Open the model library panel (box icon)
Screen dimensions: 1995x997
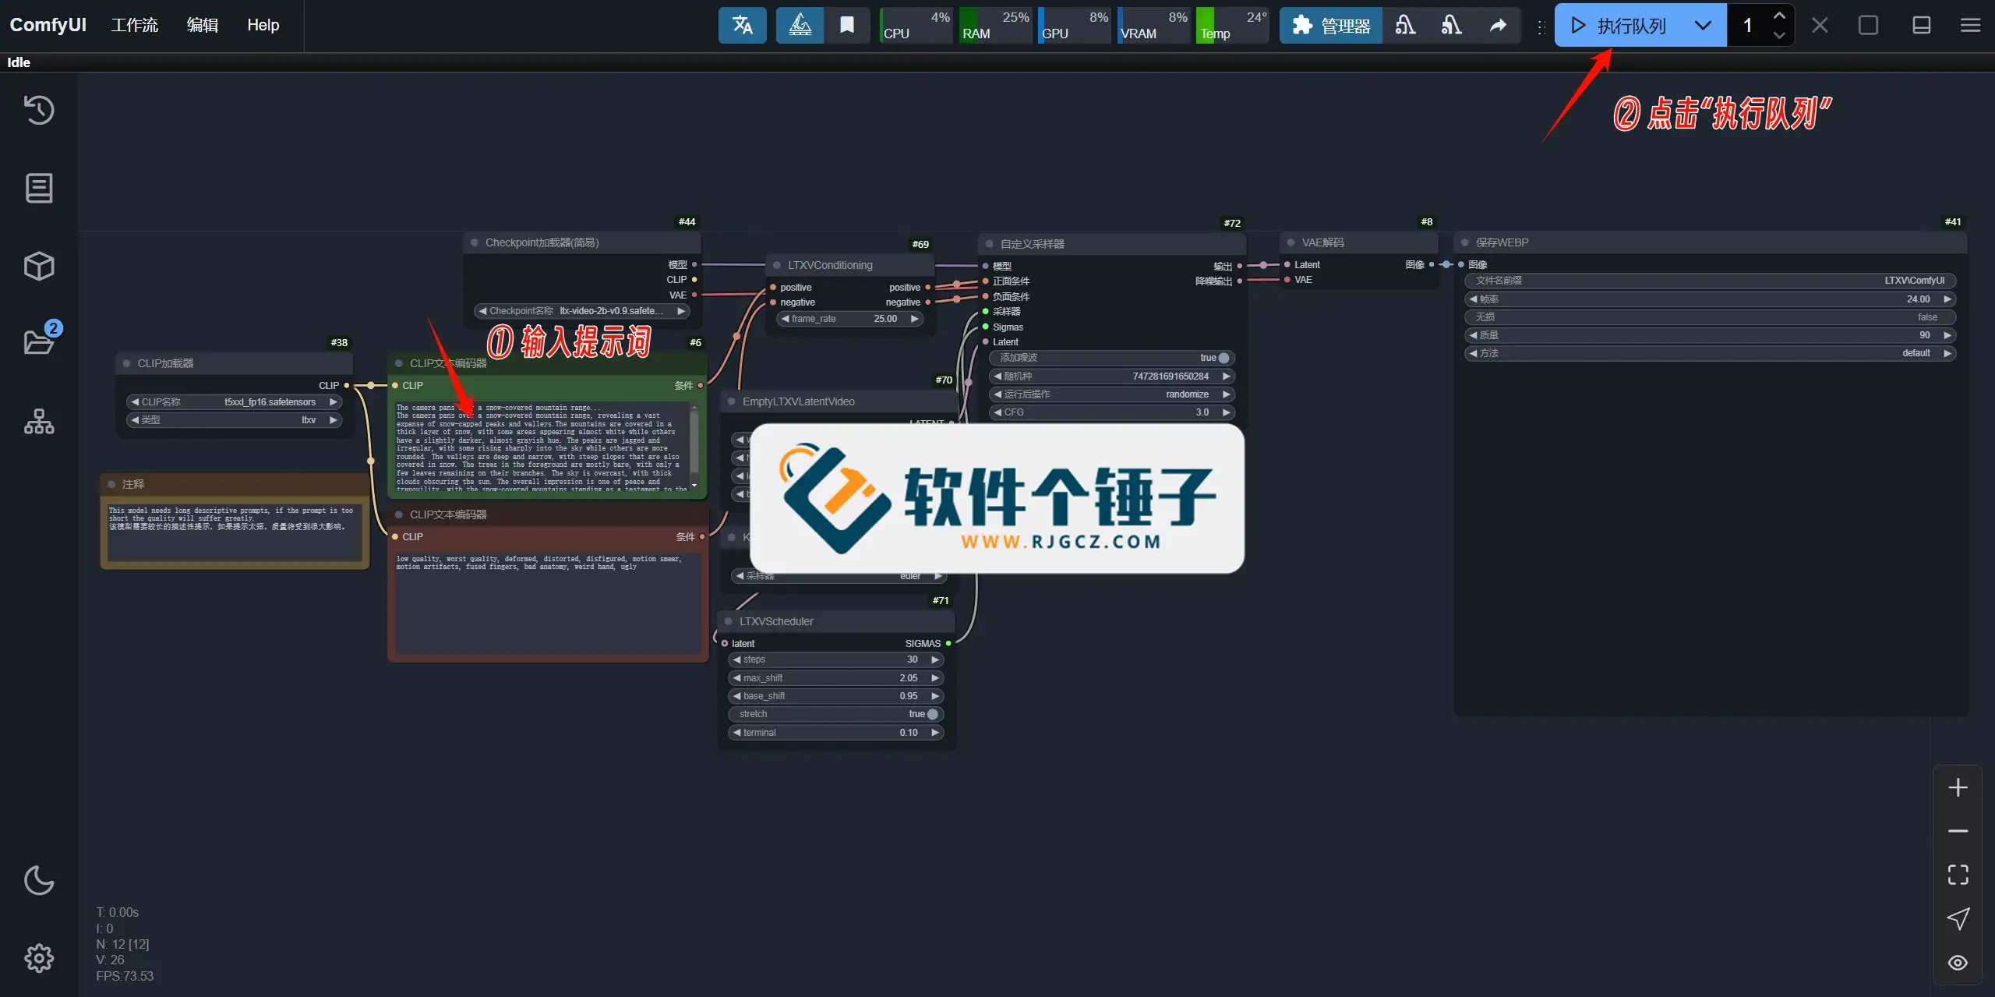click(38, 266)
